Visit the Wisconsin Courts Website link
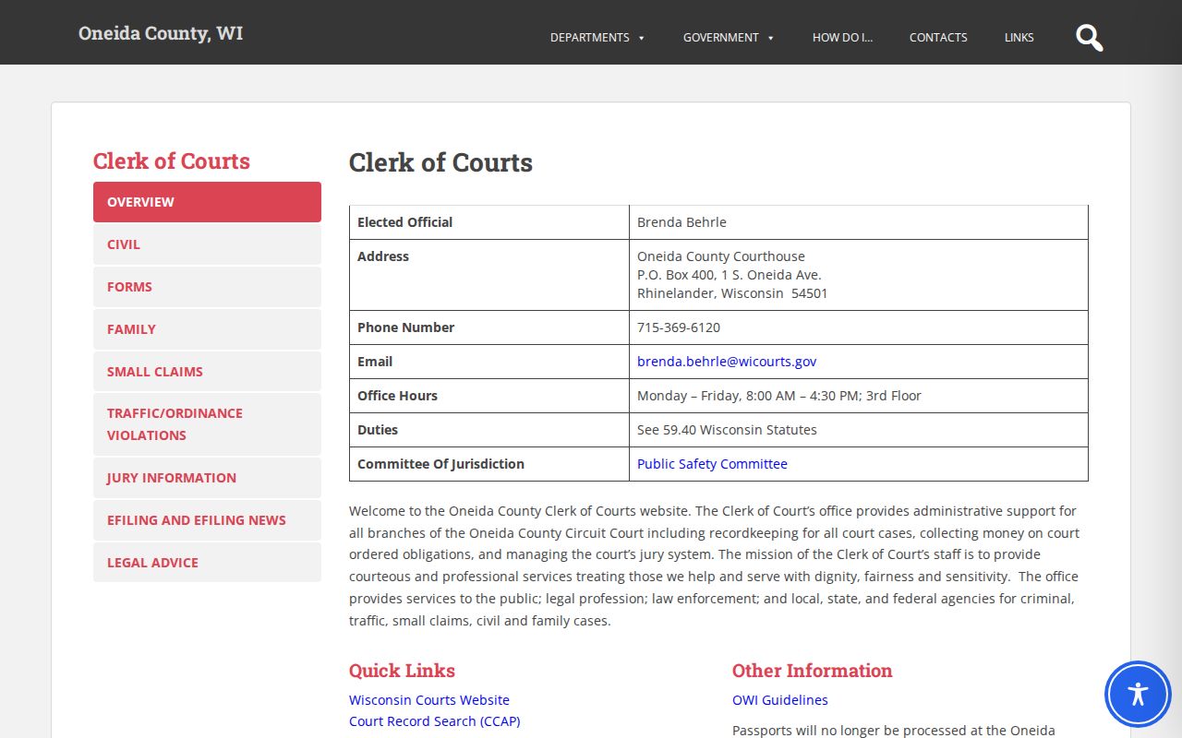The image size is (1182, 738). 429,700
